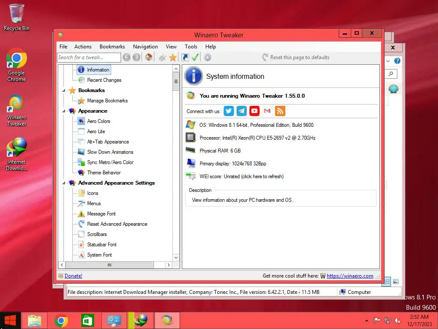The height and width of the screenshot is (329, 438).
Task: Collapse the Appearance tree group
Action: point(64,111)
